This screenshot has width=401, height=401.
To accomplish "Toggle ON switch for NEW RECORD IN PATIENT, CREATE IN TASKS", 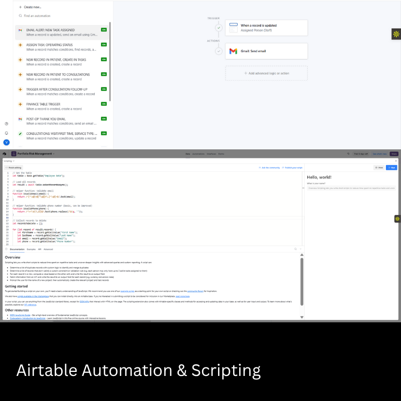I will [x=104, y=60].
